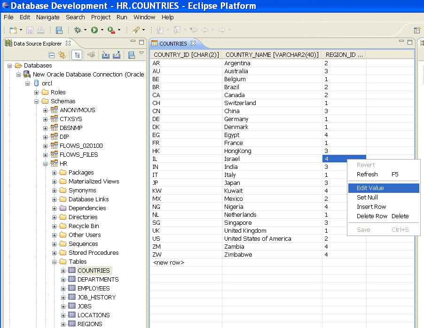This screenshot has height=328, width=424.
Task: Click the green Run button icon
Action: [94, 30]
